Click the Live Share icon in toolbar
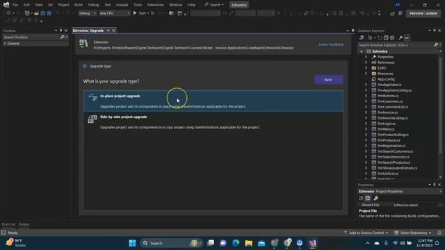Viewport: 445px width, 250px height. [392, 13]
